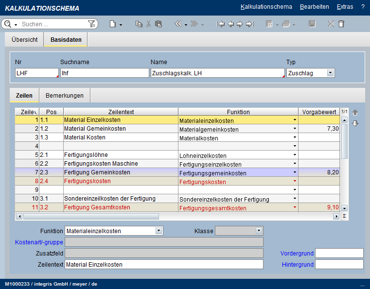Screen dimensions: 370x289
Task: Click the Zeilentext input field
Action: [164, 264]
